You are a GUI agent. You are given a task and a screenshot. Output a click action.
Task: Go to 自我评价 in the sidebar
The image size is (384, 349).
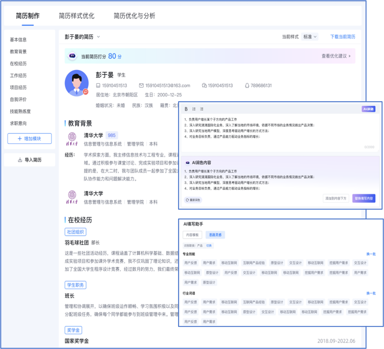(x=18, y=99)
